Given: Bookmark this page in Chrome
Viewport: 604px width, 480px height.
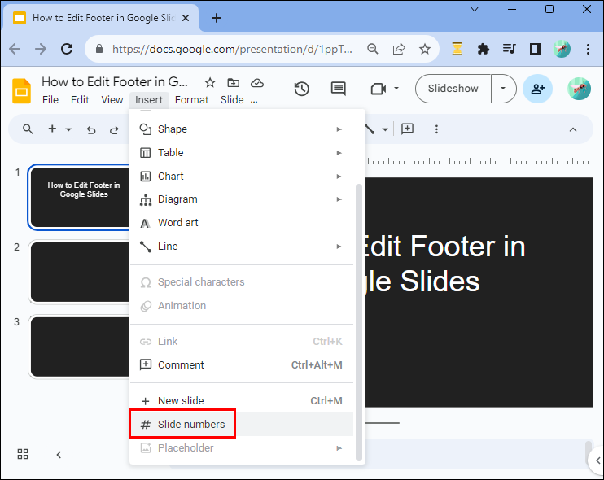Looking at the screenshot, I should (425, 49).
